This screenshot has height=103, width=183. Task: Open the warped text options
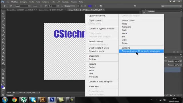(95, 6)
